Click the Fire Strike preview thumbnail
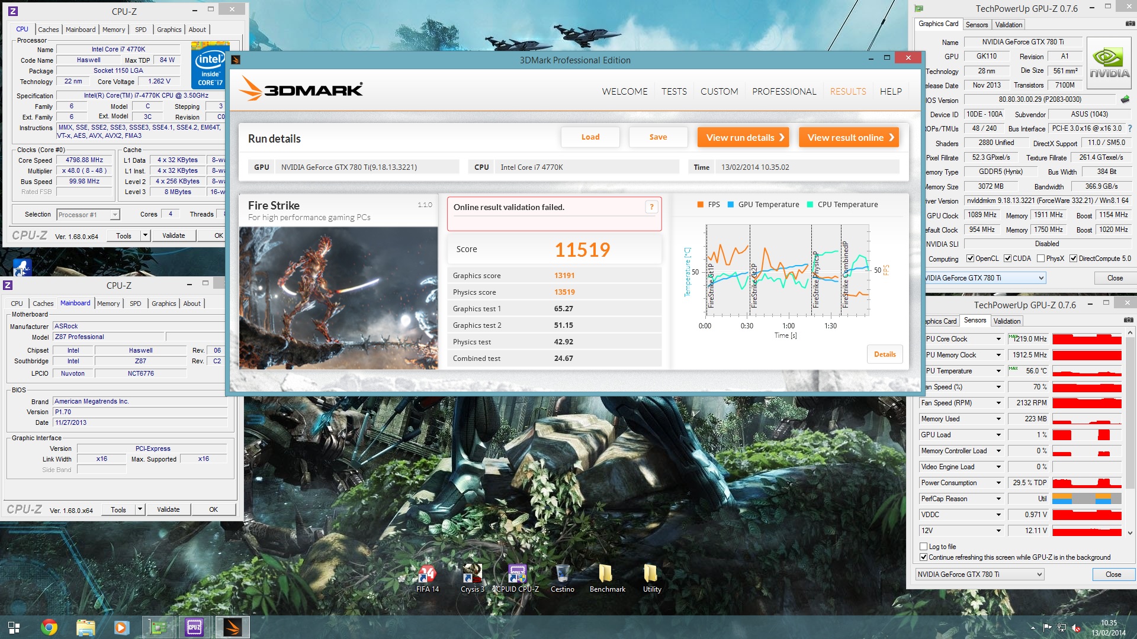The width and height of the screenshot is (1137, 639). (x=338, y=298)
